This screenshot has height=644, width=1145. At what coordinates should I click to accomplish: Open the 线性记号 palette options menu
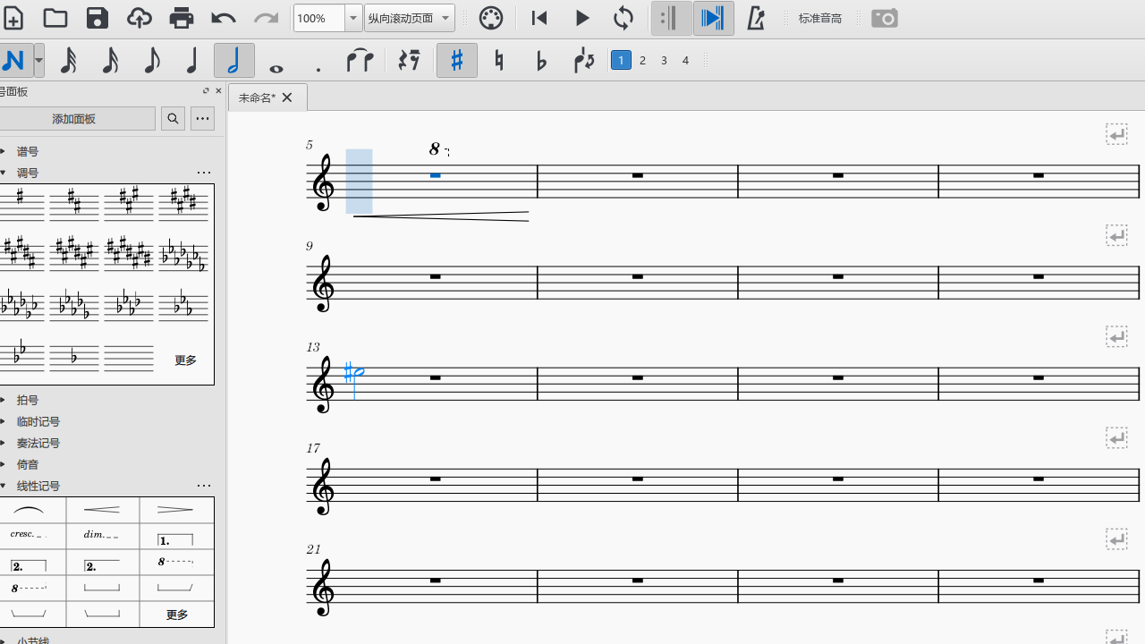(x=203, y=486)
